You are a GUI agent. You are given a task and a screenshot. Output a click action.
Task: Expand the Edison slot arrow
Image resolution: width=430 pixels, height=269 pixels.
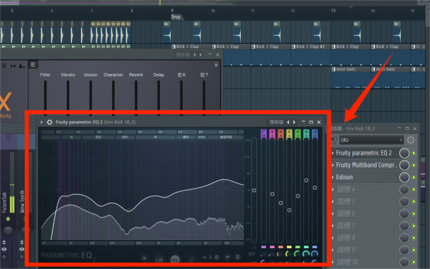(333, 177)
